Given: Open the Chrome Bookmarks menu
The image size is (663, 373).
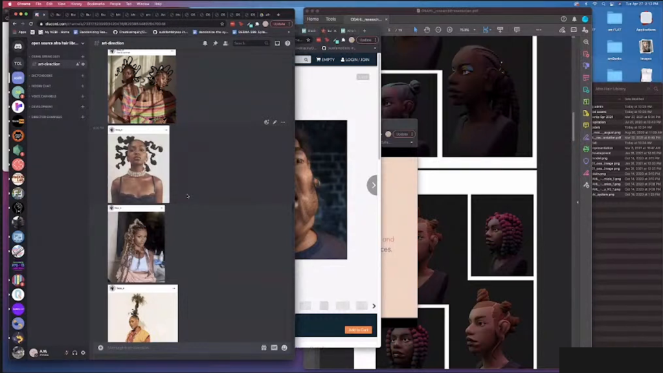Looking at the screenshot, I should [x=96, y=4].
